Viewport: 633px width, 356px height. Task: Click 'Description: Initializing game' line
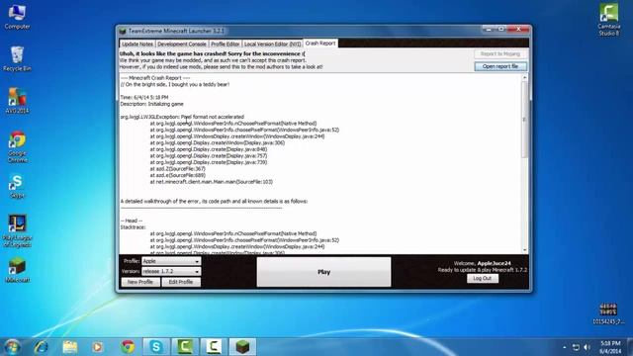(151, 104)
